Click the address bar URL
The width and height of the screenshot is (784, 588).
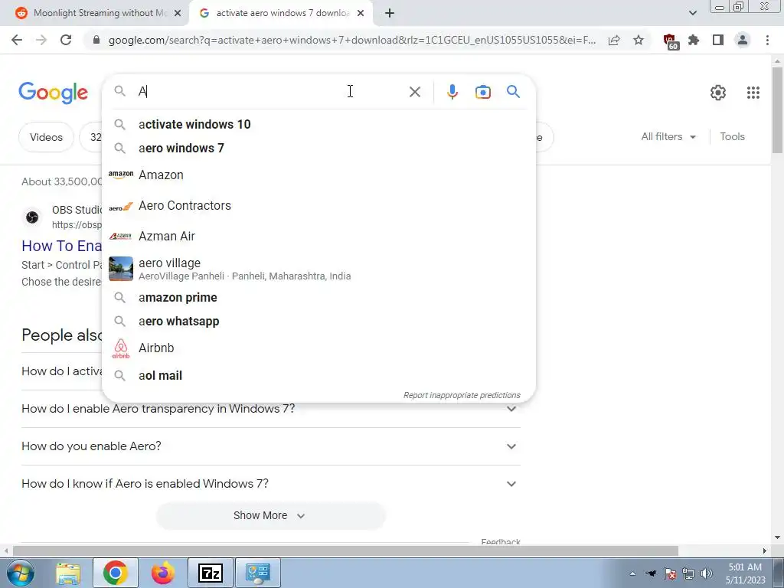pos(352,40)
